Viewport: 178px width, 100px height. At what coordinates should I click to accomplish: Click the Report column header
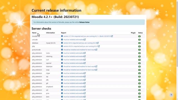(x=64, y=33)
